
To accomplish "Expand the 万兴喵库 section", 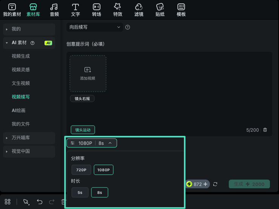I will pyautogui.click(x=29, y=138).
